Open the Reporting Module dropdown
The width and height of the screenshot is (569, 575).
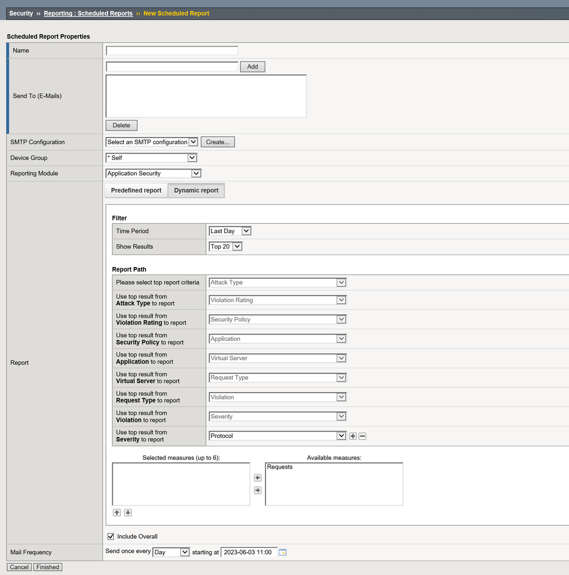coord(153,173)
